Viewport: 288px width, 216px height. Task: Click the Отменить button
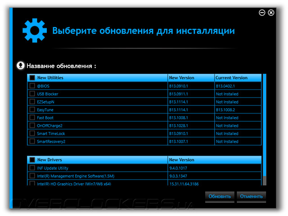pos(251,197)
